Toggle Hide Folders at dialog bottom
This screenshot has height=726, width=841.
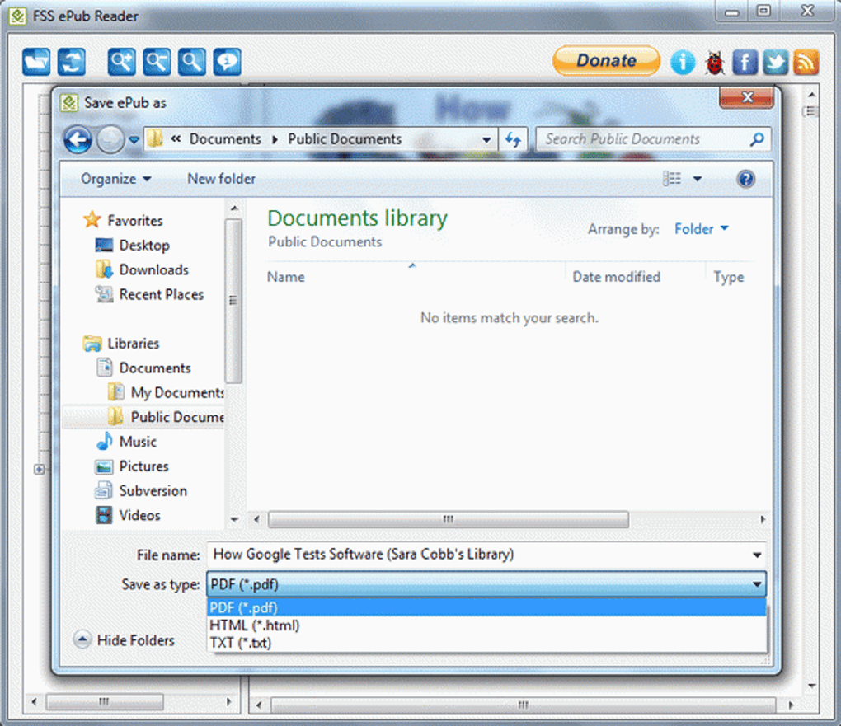click(125, 639)
